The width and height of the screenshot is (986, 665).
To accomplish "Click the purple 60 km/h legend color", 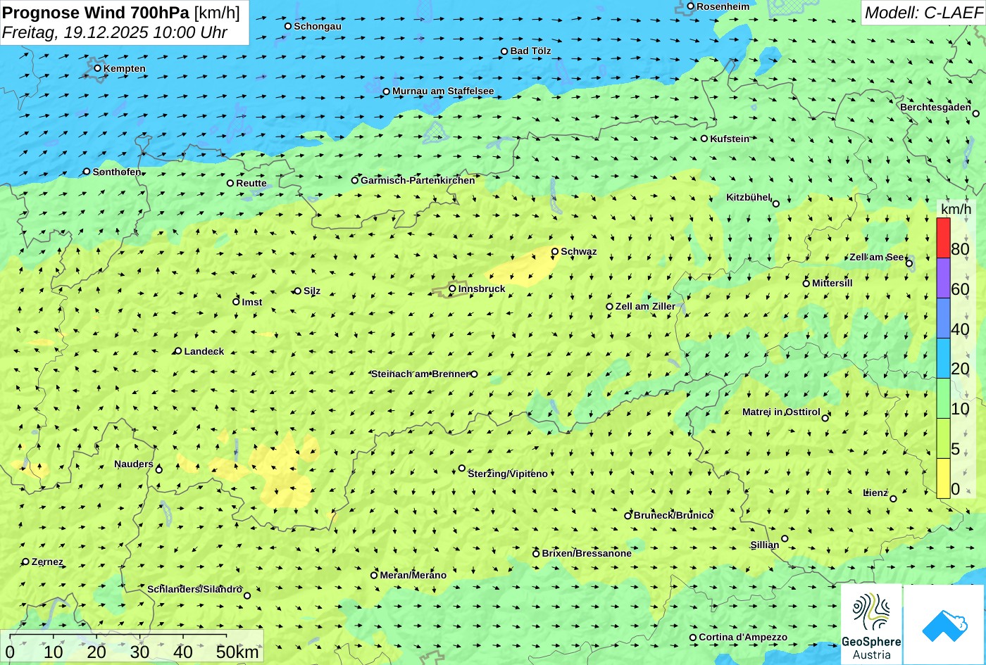I will 943,278.
